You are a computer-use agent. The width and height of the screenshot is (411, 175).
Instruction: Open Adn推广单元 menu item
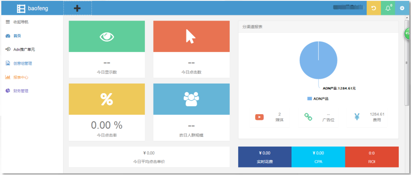pyautogui.click(x=24, y=49)
